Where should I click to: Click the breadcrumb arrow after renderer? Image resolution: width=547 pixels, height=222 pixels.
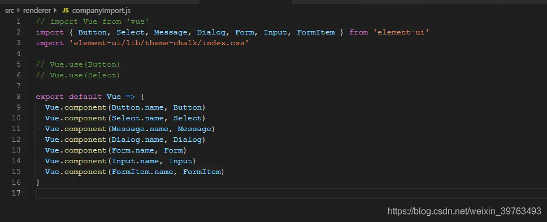point(55,11)
